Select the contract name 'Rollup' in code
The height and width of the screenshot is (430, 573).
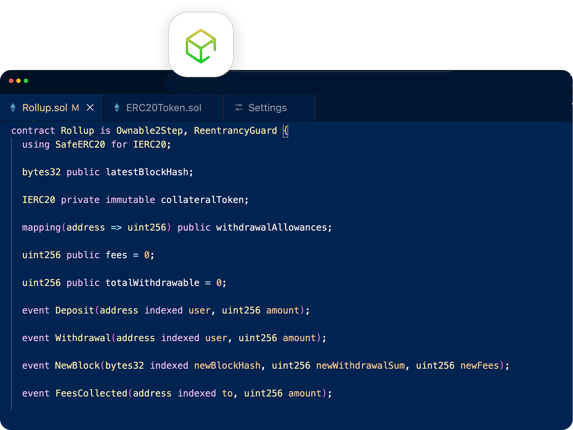click(x=78, y=130)
